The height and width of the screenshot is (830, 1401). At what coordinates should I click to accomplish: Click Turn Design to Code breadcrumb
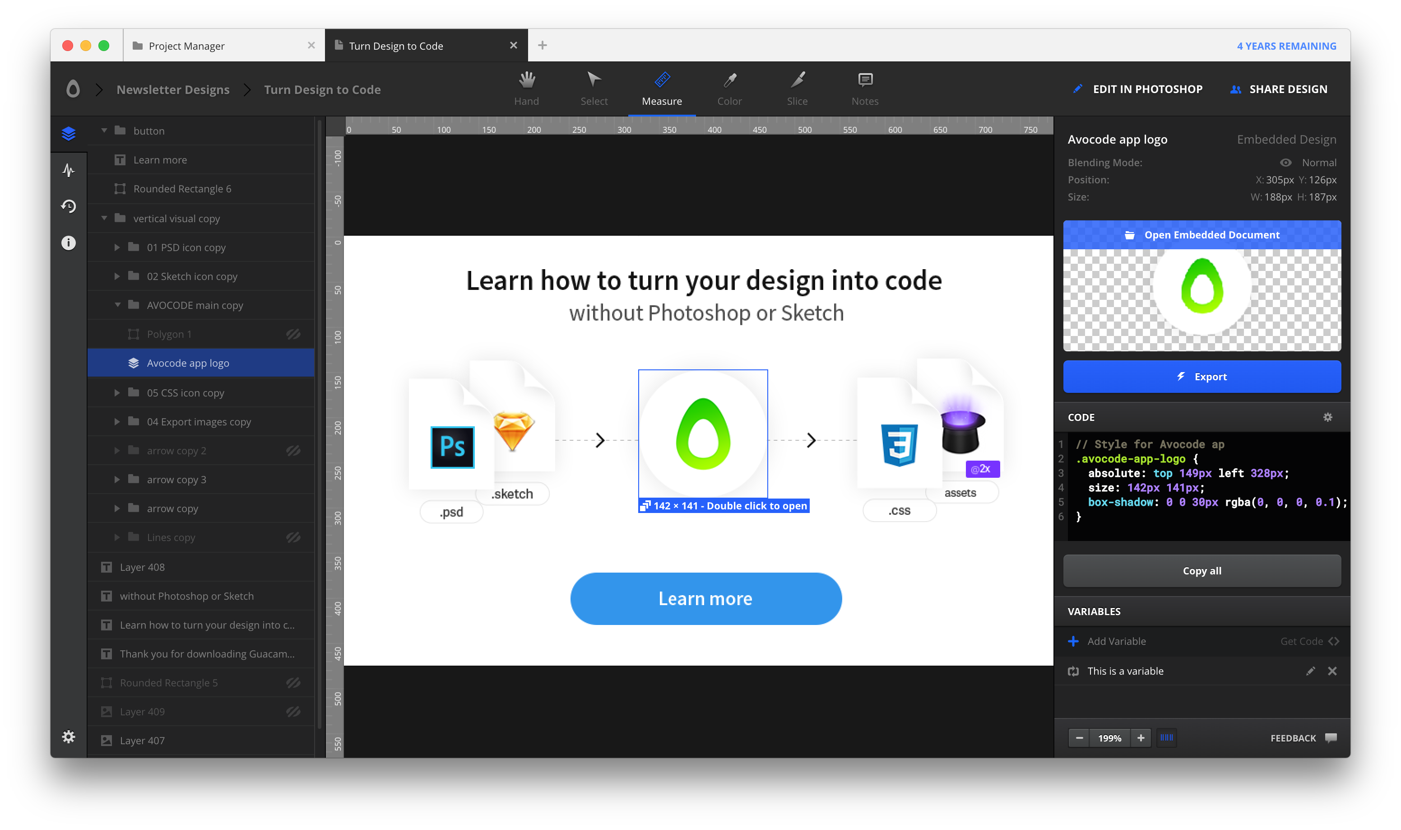(x=322, y=89)
